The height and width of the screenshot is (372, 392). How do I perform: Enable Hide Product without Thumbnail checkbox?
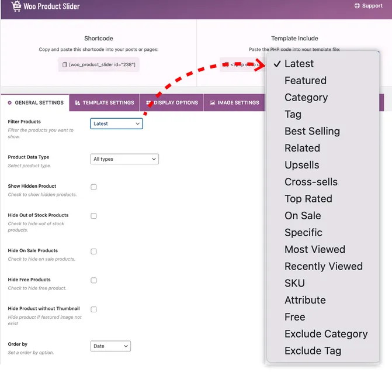click(93, 309)
